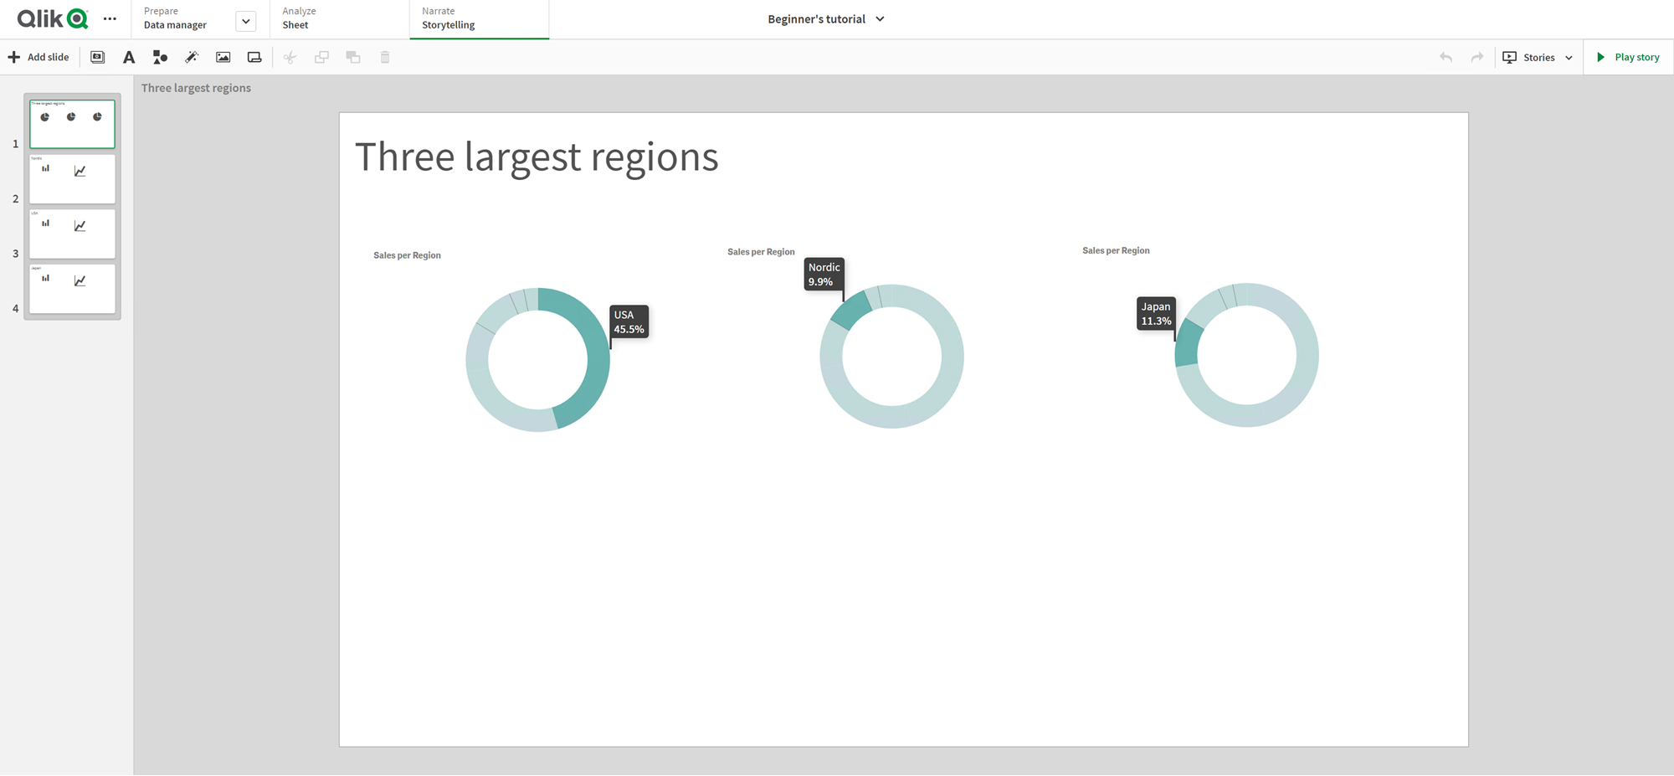Open the Stories dropdown

click(1538, 57)
